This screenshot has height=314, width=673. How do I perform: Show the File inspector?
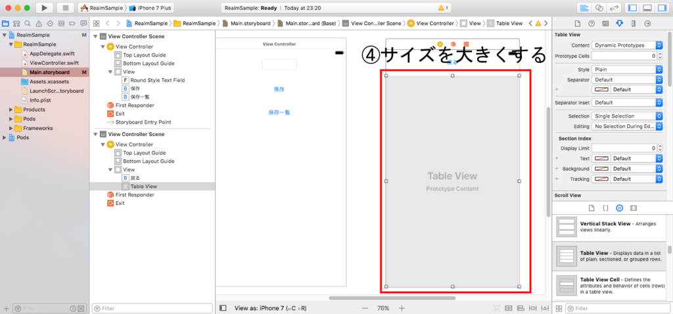tap(577, 23)
